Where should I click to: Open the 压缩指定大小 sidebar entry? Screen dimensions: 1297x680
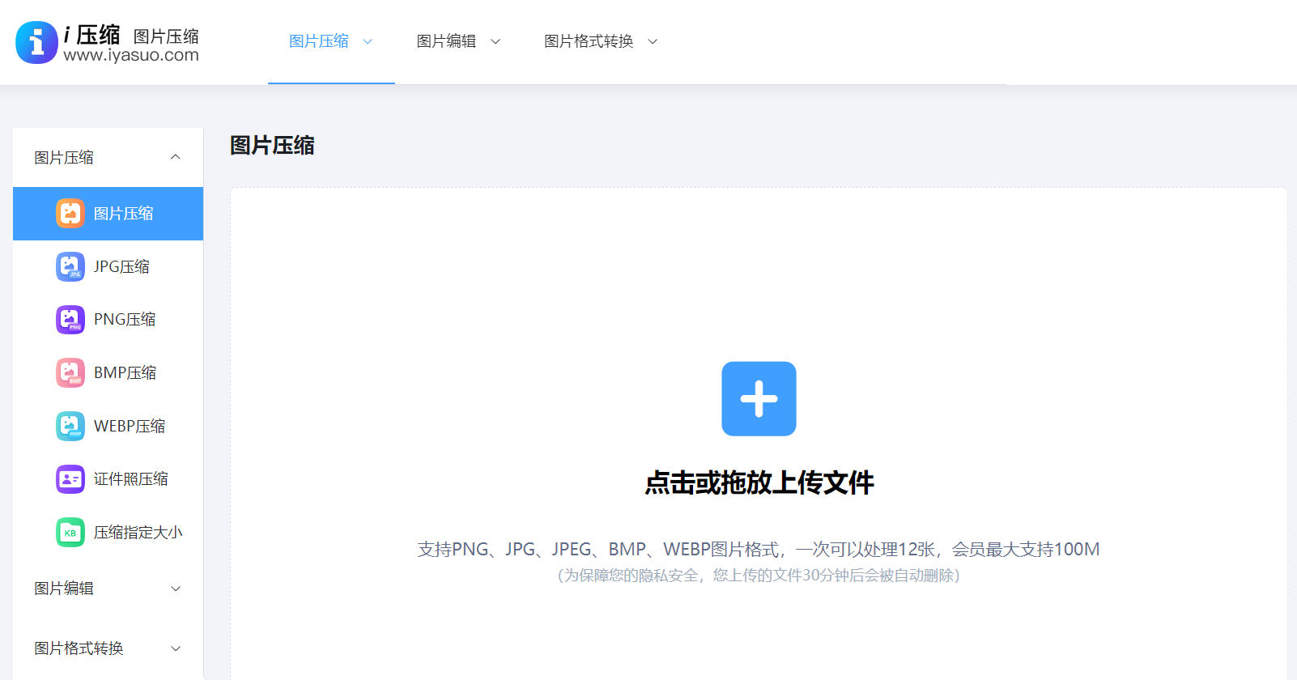pyautogui.click(x=138, y=533)
